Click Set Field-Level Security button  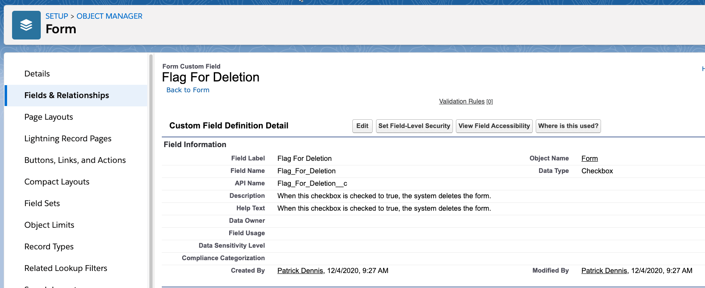[x=414, y=126]
